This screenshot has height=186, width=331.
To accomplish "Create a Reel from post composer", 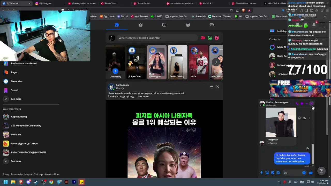I will (x=217, y=38).
